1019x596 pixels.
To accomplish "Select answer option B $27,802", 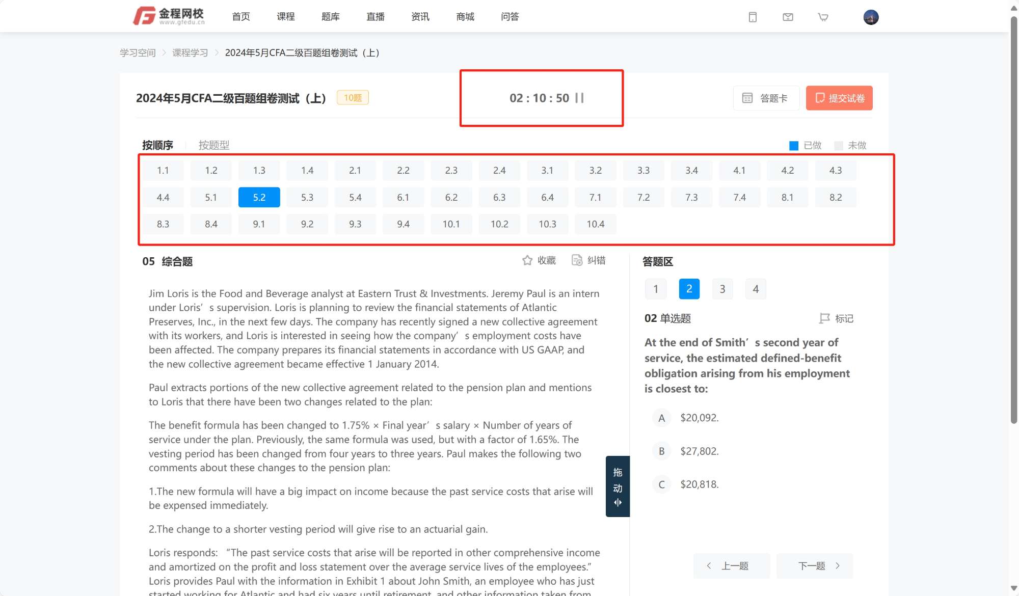I will coord(661,451).
